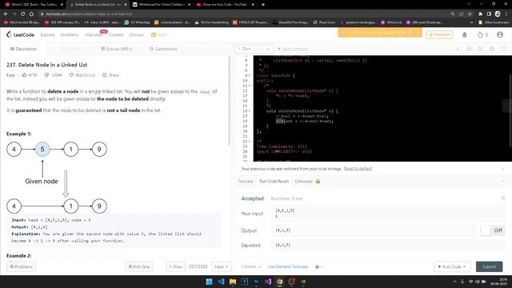The width and height of the screenshot is (512, 288).
Task: Open editor info icon
Action: point(458,49)
